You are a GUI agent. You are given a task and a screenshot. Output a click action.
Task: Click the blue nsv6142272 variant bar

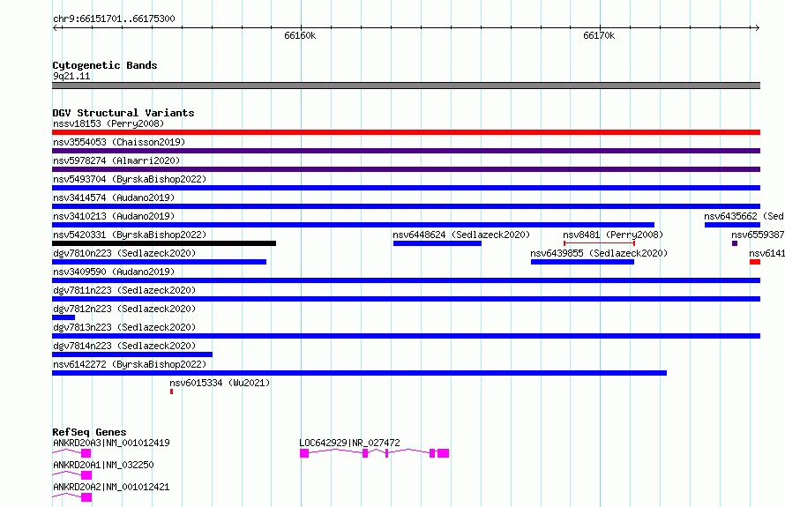click(360, 373)
